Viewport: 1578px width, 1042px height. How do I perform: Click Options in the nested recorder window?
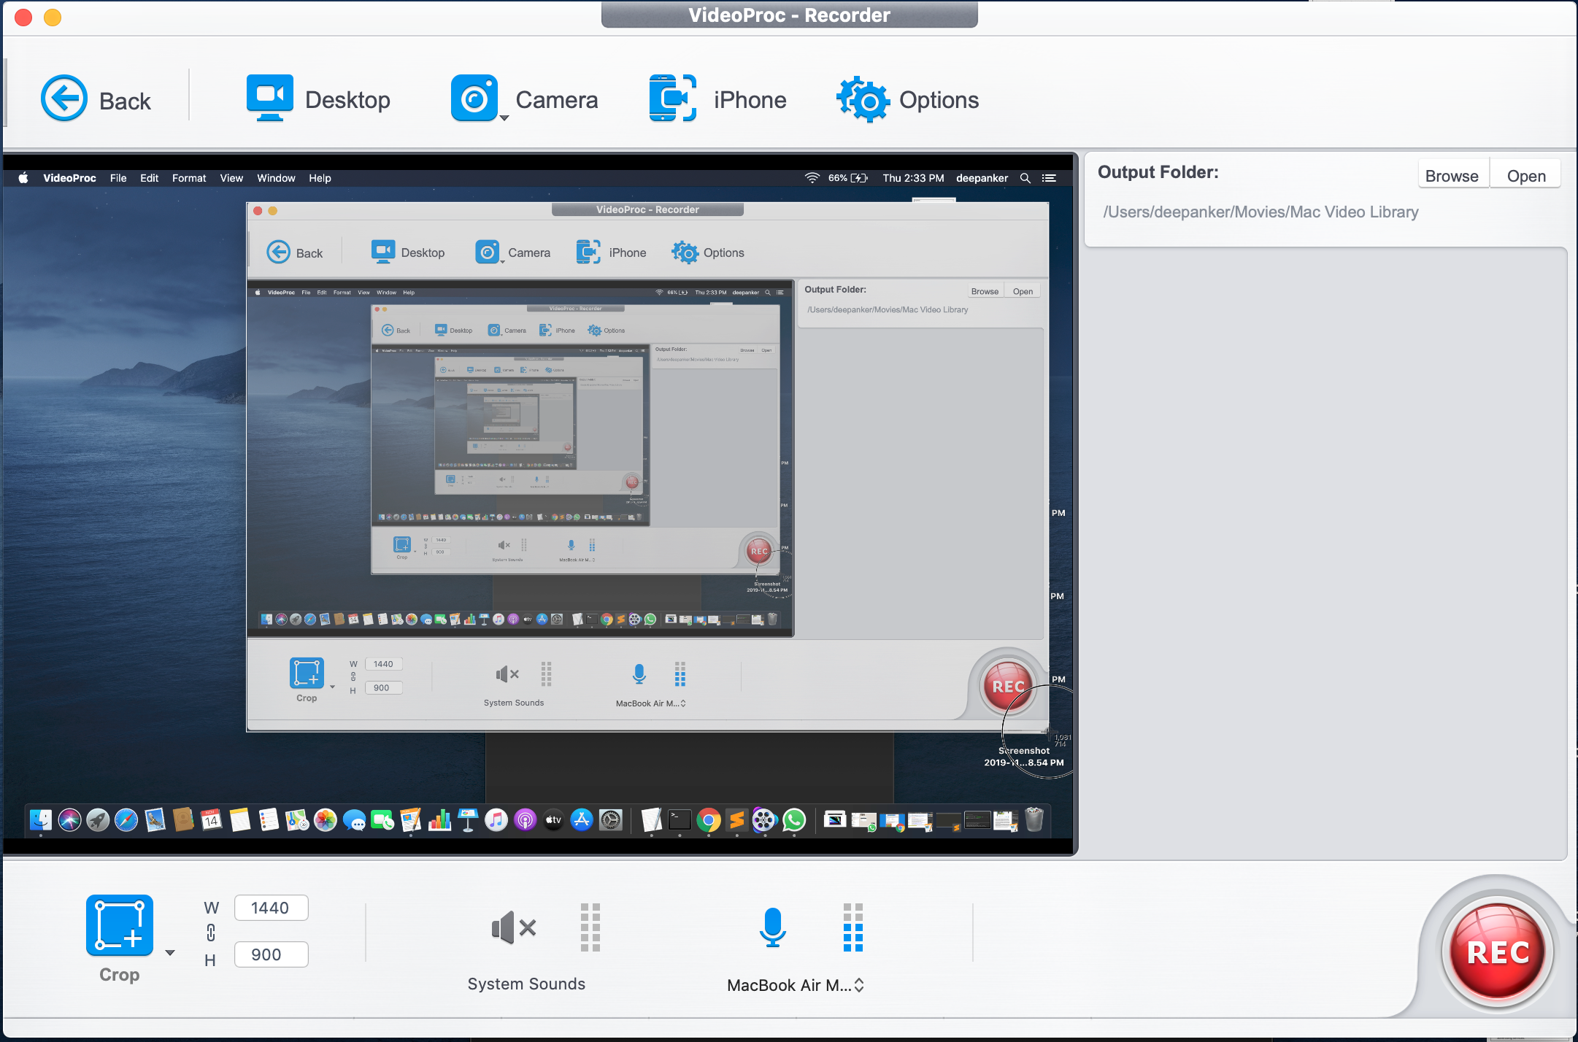tap(708, 252)
